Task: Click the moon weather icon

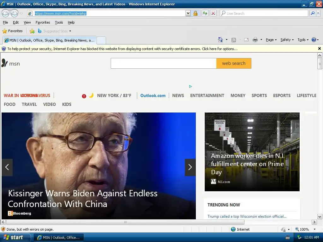Action: point(91,95)
